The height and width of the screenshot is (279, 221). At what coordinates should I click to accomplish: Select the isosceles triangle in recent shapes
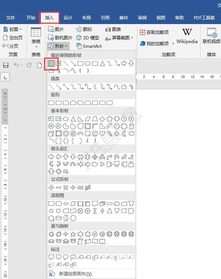[102, 63]
